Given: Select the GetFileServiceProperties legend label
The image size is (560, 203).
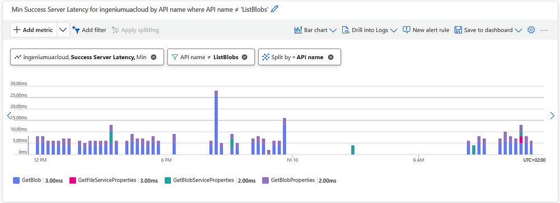Looking at the screenshot, I should point(107,180).
